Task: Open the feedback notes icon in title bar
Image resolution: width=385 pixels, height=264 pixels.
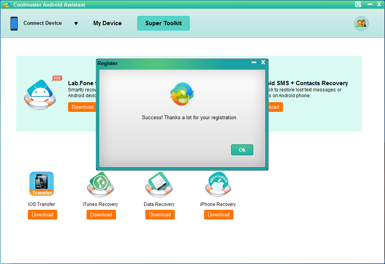Action: (x=358, y=4)
